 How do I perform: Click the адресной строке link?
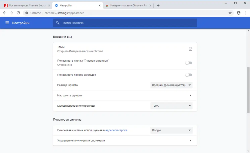pyautogui.click(x=116, y=130)
